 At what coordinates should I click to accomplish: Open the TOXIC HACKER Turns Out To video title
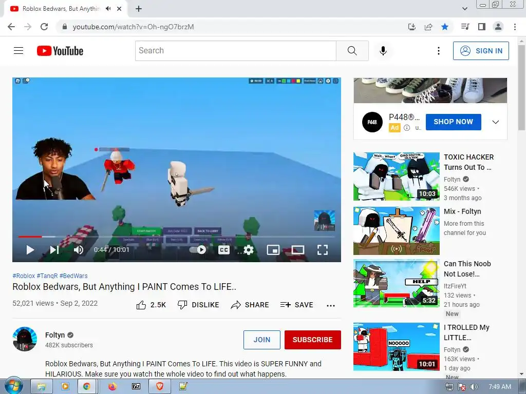468,162
